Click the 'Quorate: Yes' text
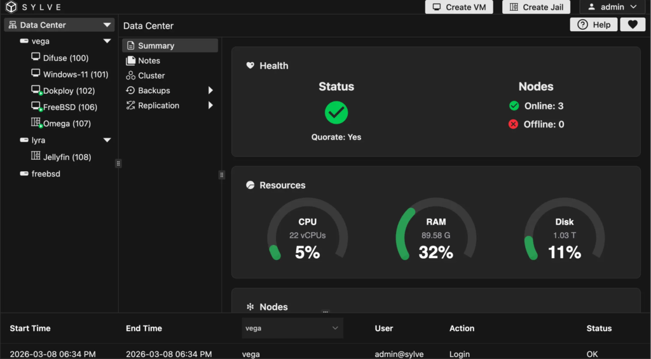 coord(336,137)
